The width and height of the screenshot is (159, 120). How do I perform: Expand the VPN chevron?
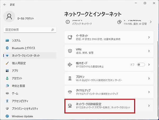pyautogui.click(x=149, y=51)
